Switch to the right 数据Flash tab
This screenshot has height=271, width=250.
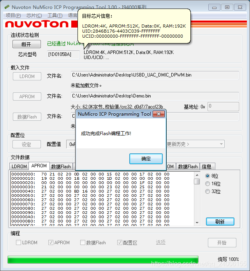188,167
